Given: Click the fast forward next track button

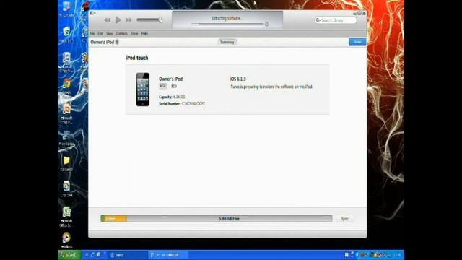Looking at the screenshot, I should (128, 20).
